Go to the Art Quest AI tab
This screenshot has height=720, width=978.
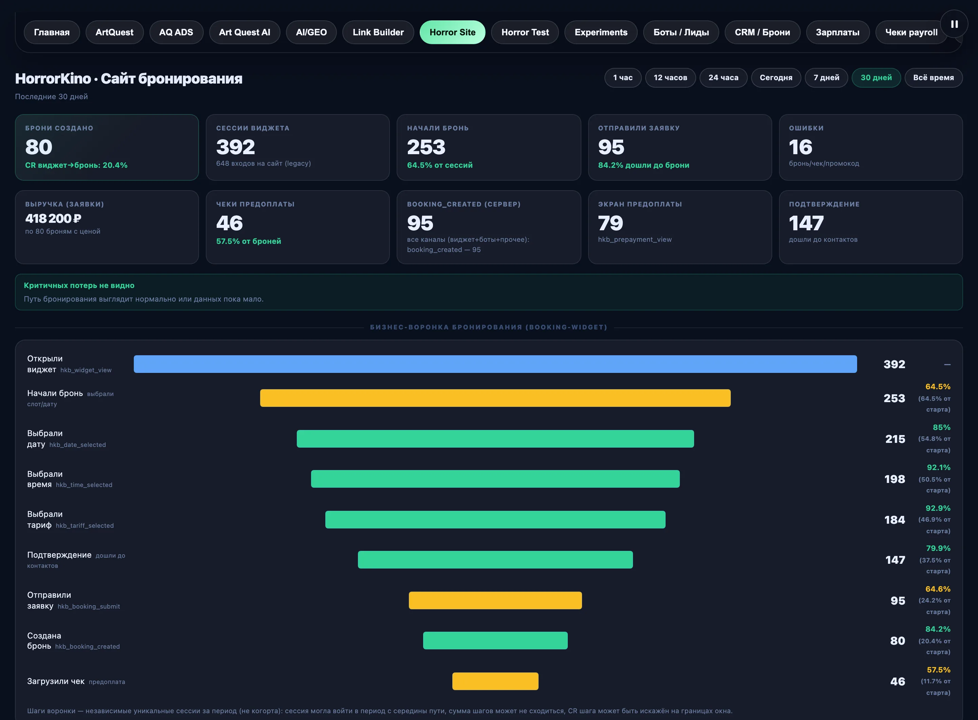tap(244, 32)
